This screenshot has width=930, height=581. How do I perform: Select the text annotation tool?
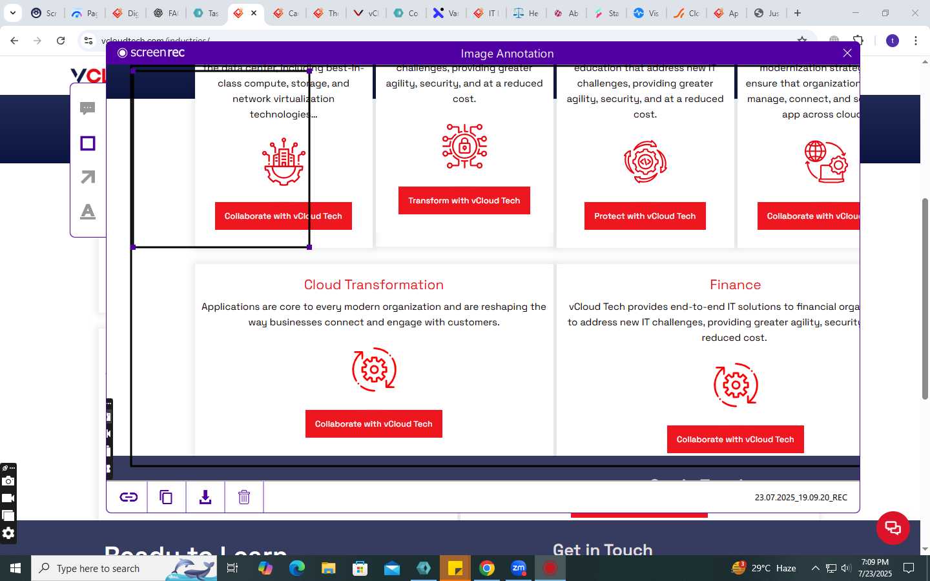click(88, 211)
